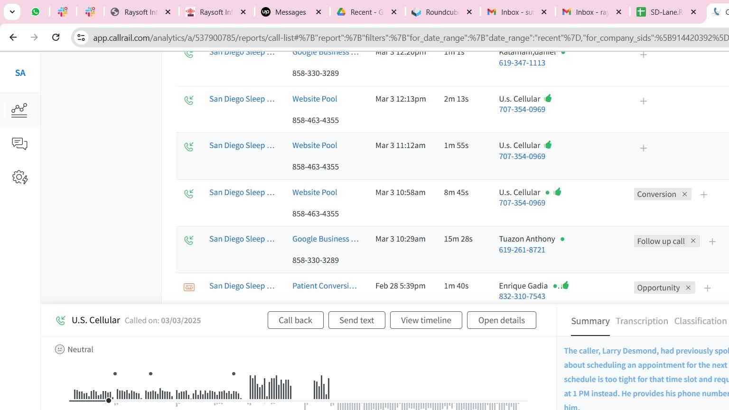Click the Open details button

click(x=501, y=320)
